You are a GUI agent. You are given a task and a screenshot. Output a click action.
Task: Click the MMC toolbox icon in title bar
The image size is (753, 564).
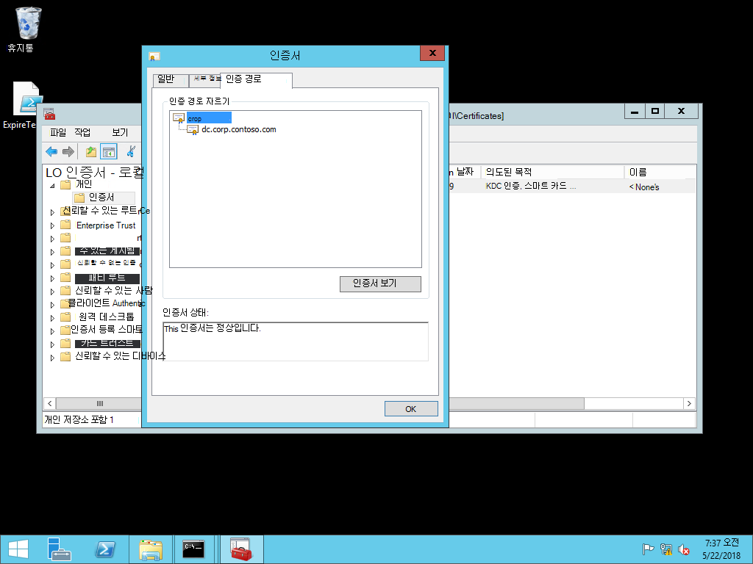coord(49,114)
